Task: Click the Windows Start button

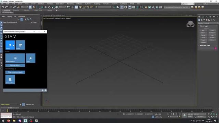Action: [x=3, y=121]
